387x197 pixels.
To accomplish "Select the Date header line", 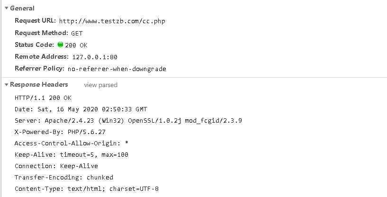I will click(81, 109).
